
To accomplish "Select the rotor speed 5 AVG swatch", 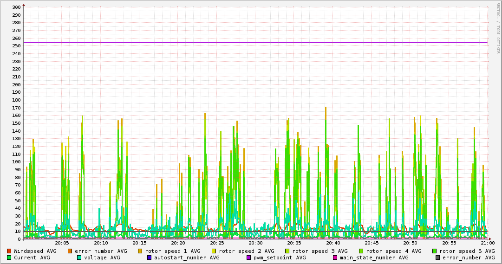I will [435, 251].
